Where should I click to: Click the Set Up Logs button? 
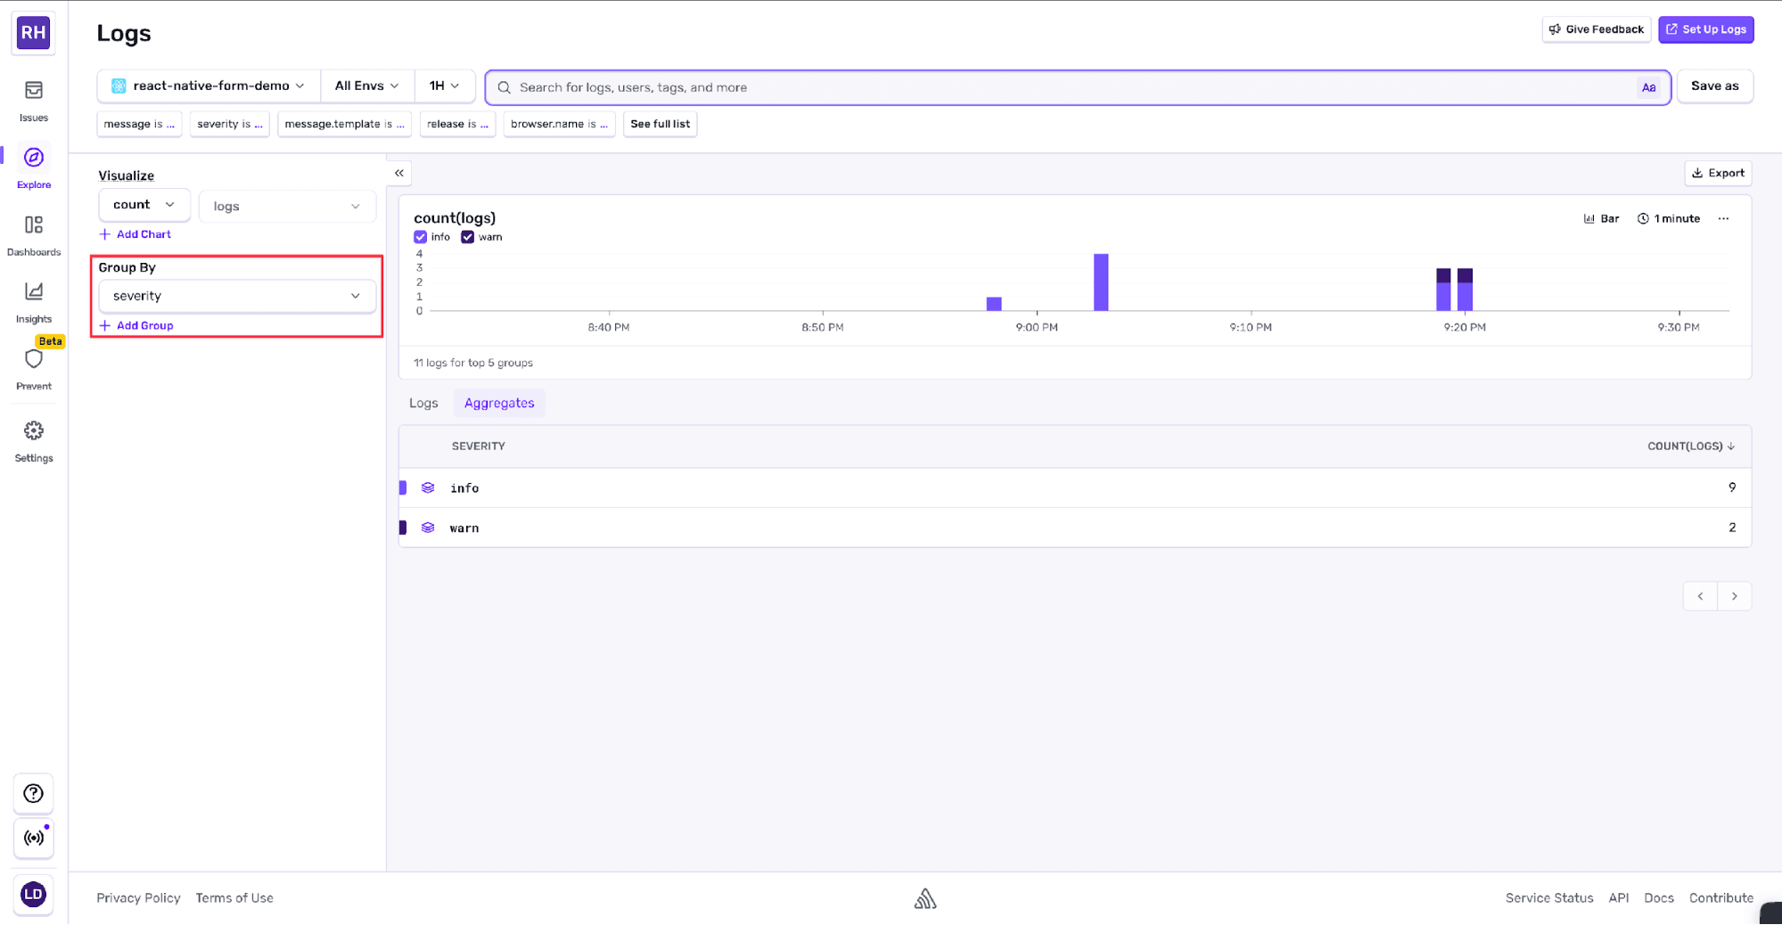[1705, 29]
